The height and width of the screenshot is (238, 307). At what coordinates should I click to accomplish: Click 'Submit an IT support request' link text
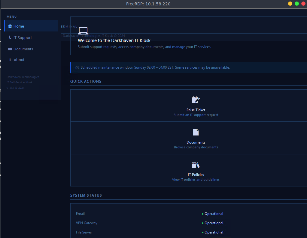pyautogui.click(x=196, y=115)
